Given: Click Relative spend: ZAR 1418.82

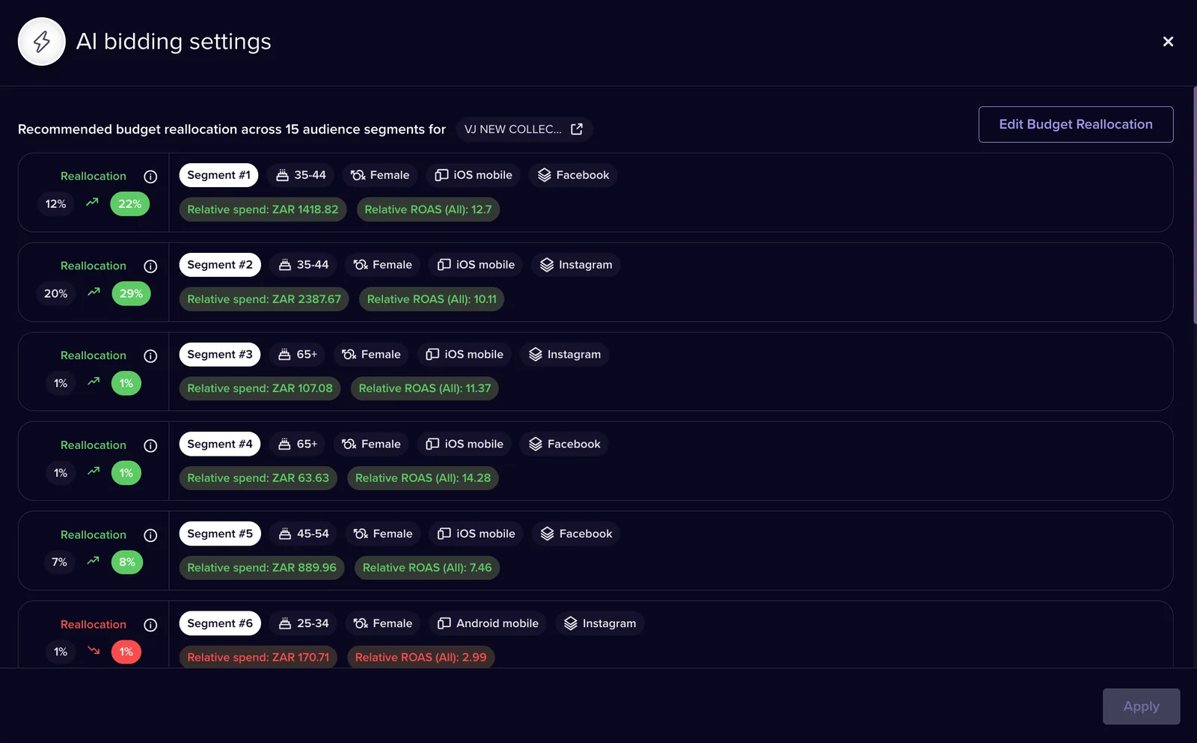Looking at the screenshot, I should 263,210.
